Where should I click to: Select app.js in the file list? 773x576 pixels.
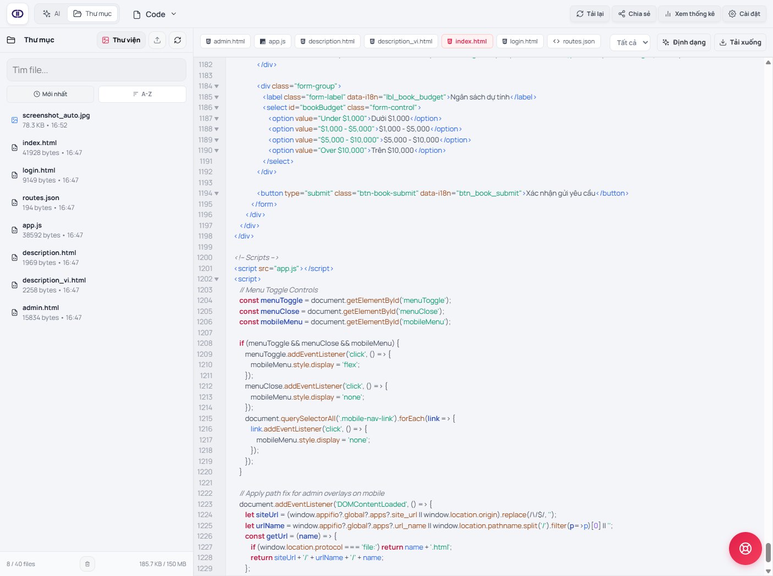(96, 230)
